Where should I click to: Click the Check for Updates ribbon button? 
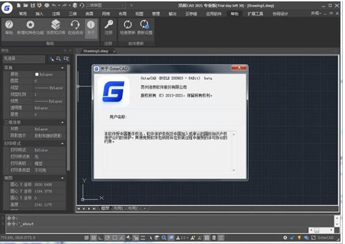(x=128, y=27)
